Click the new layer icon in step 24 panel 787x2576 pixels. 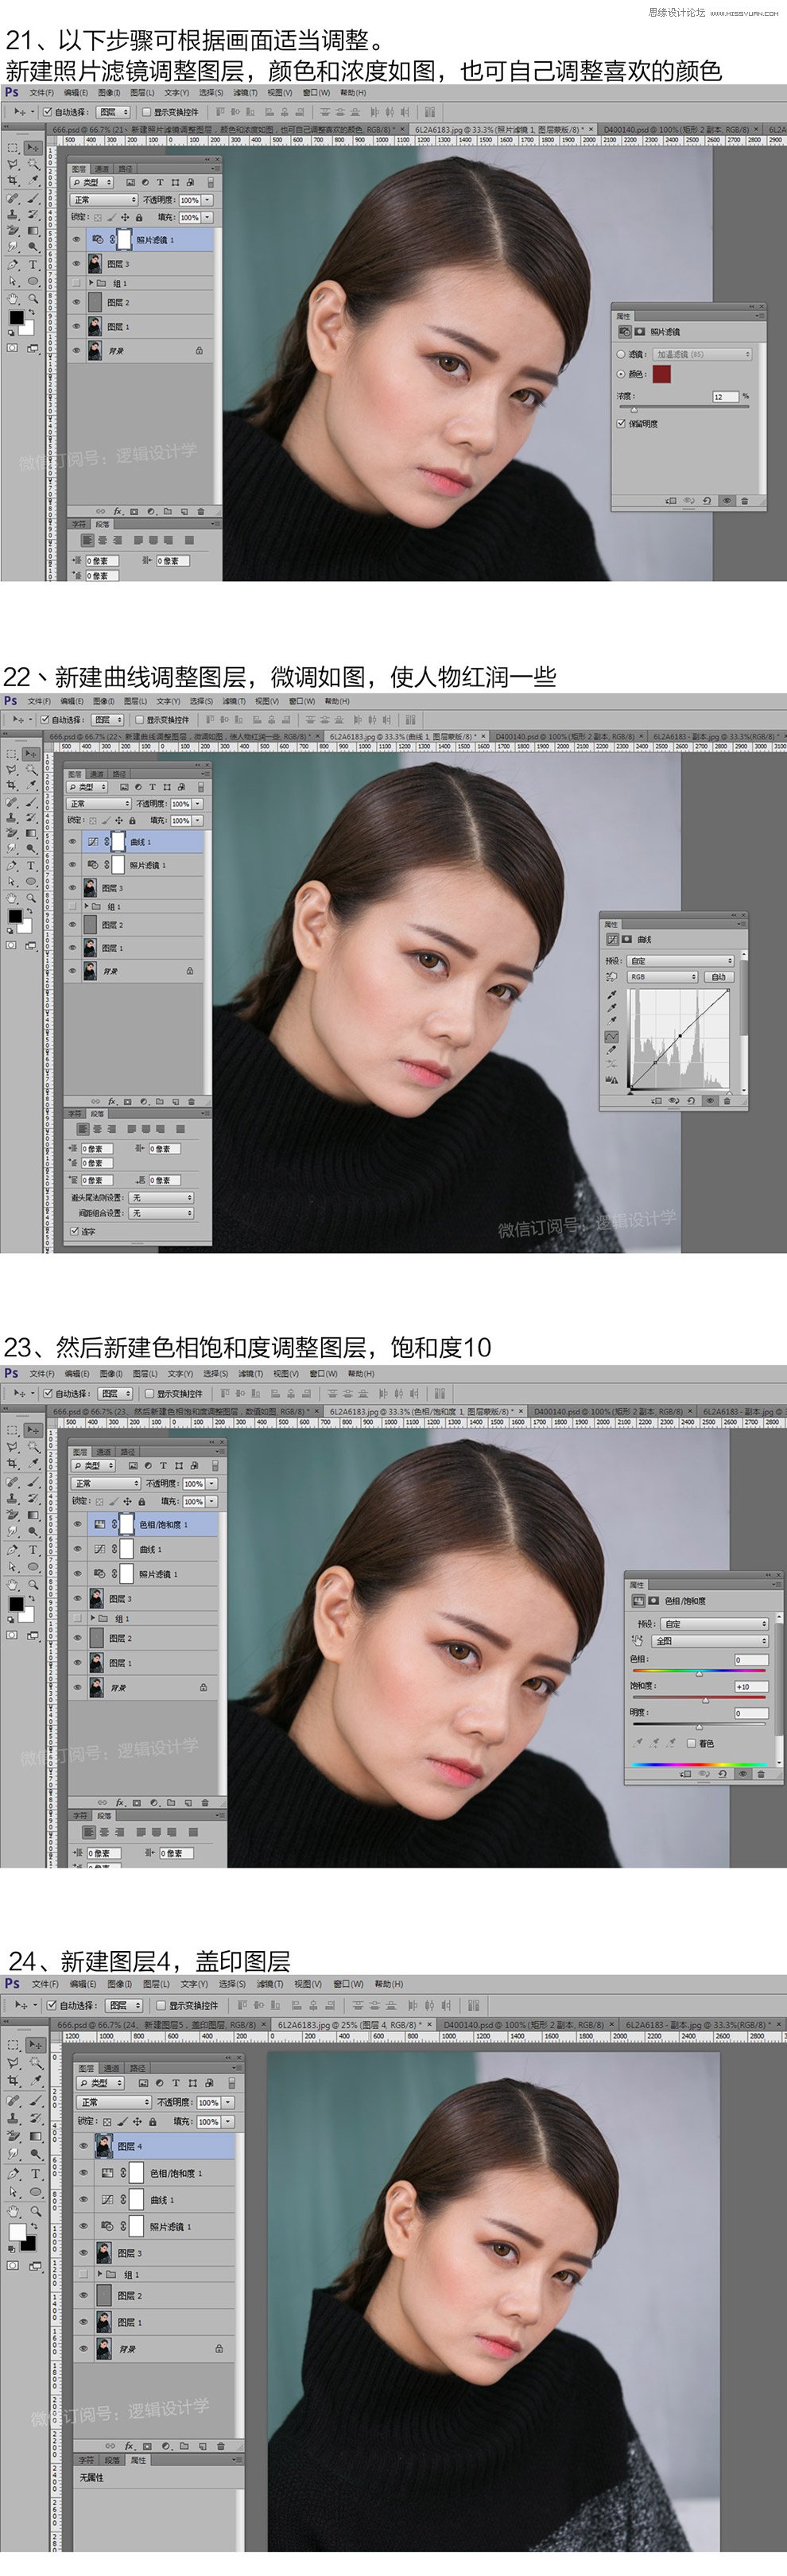point(203,2446)
